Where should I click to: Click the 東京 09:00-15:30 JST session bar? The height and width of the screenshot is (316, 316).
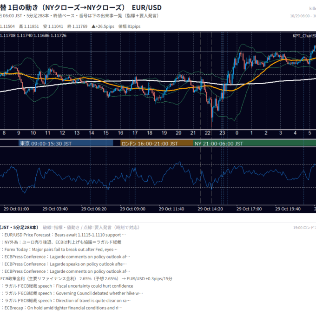66,143
